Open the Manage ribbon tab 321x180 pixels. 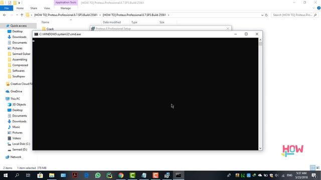tap(66, 8)
